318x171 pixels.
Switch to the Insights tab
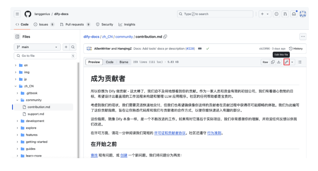pyautogui.click(x=127, y=24)
